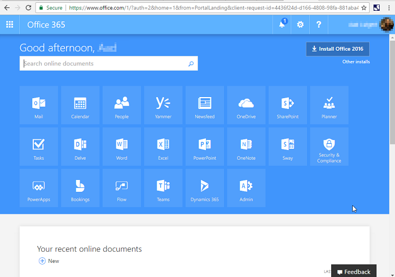Image resolution: width=395 pixels, height=277 pixels.
Task: Create a New online document
Action: [49, 261]
